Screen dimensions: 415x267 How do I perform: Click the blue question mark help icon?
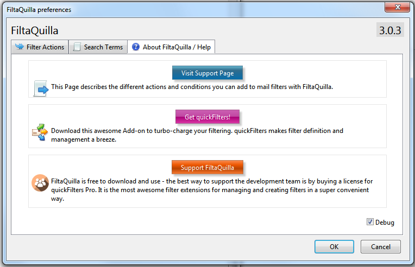[136, 47]
